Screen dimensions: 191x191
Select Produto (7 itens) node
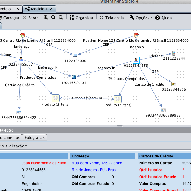click(118, 99)
